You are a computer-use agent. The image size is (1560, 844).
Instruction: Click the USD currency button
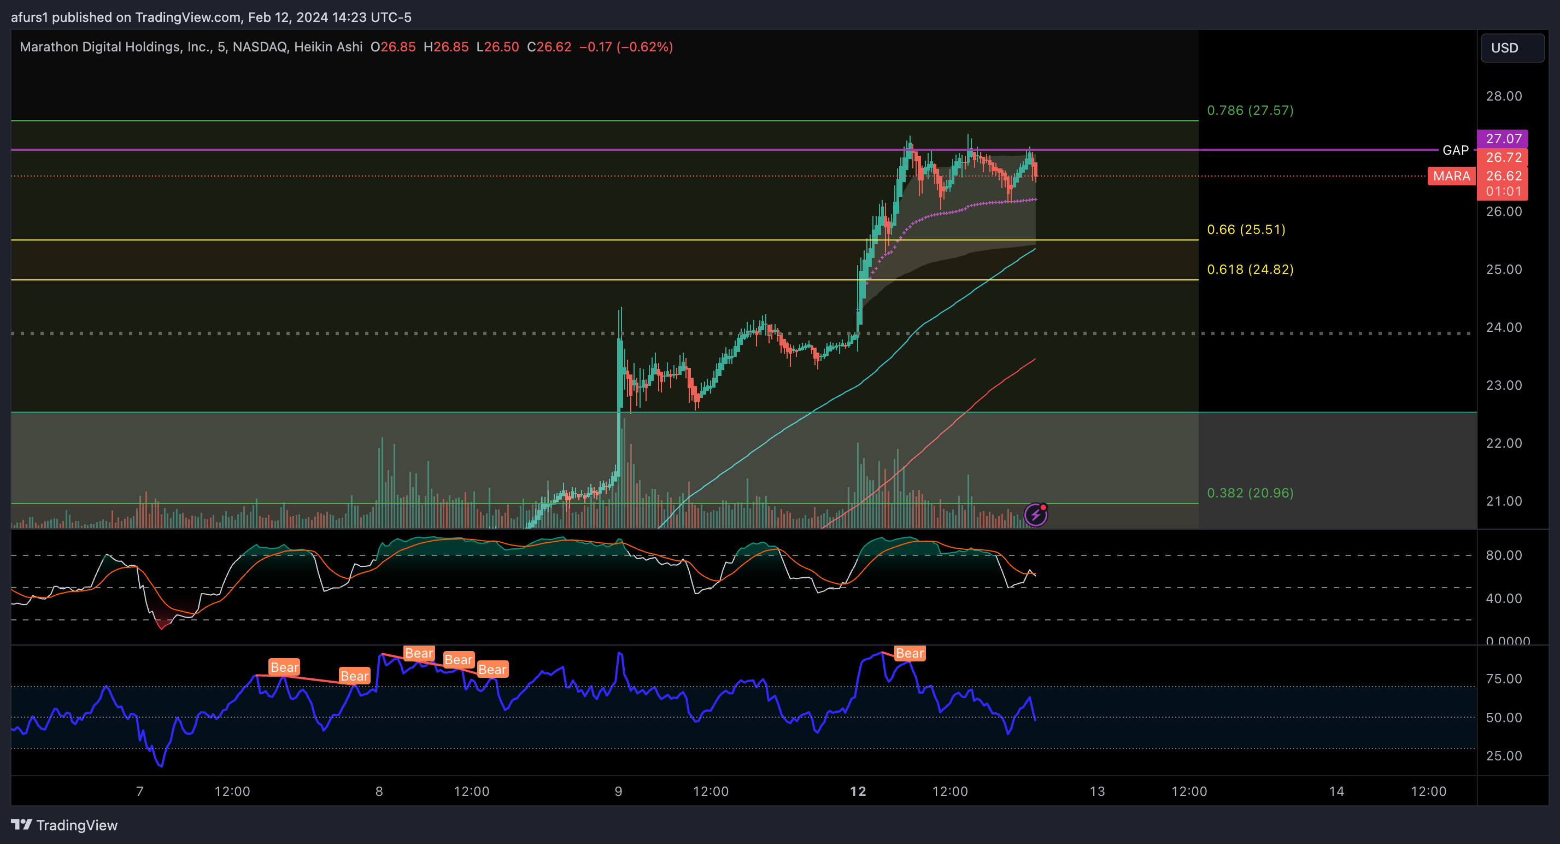[1512, 48]
